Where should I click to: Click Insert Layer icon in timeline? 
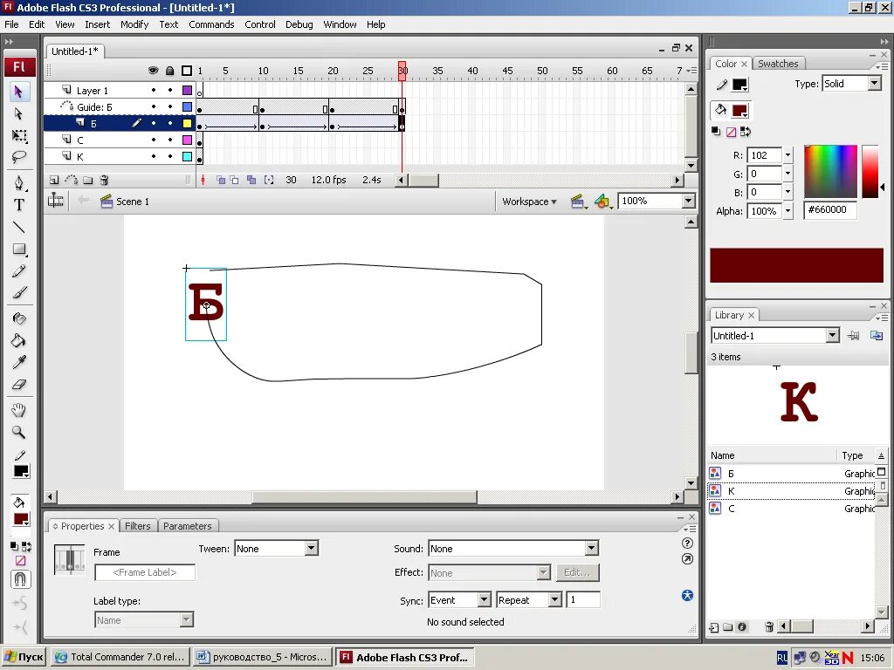coord(53,180)
